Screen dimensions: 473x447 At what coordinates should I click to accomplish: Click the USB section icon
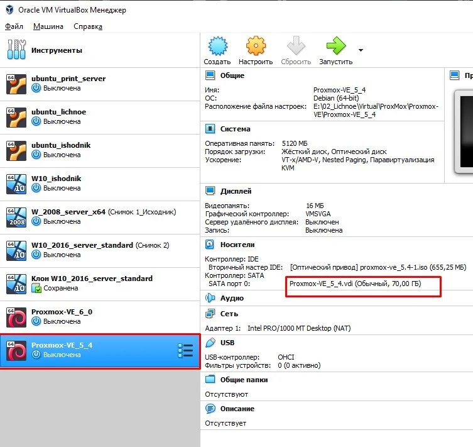(x=210, y=343)
